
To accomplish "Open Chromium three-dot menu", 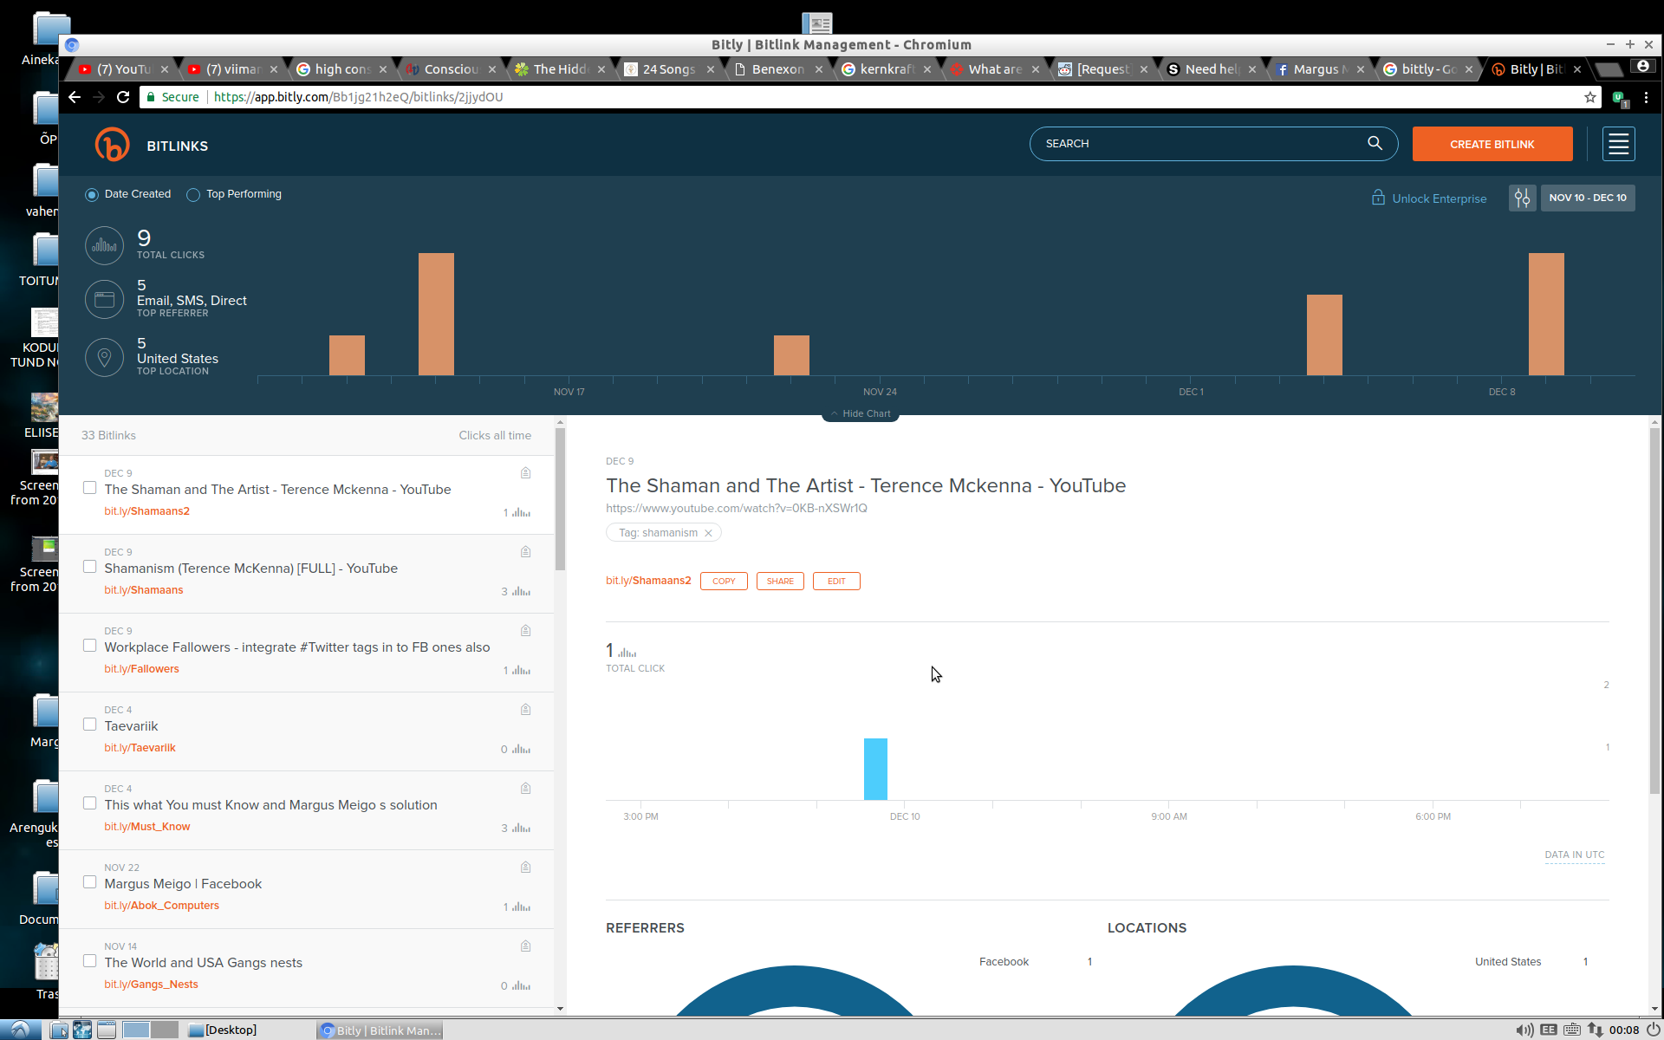I will tap(1646, 97).
